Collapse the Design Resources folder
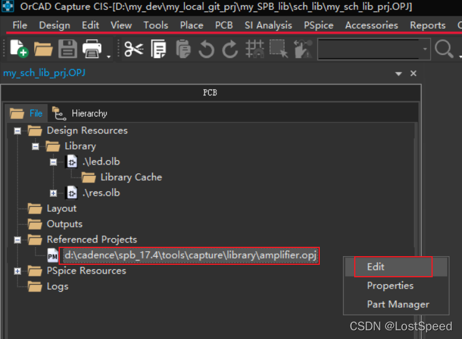The height and width of the screenshot is (339, 462). (17, 131)
